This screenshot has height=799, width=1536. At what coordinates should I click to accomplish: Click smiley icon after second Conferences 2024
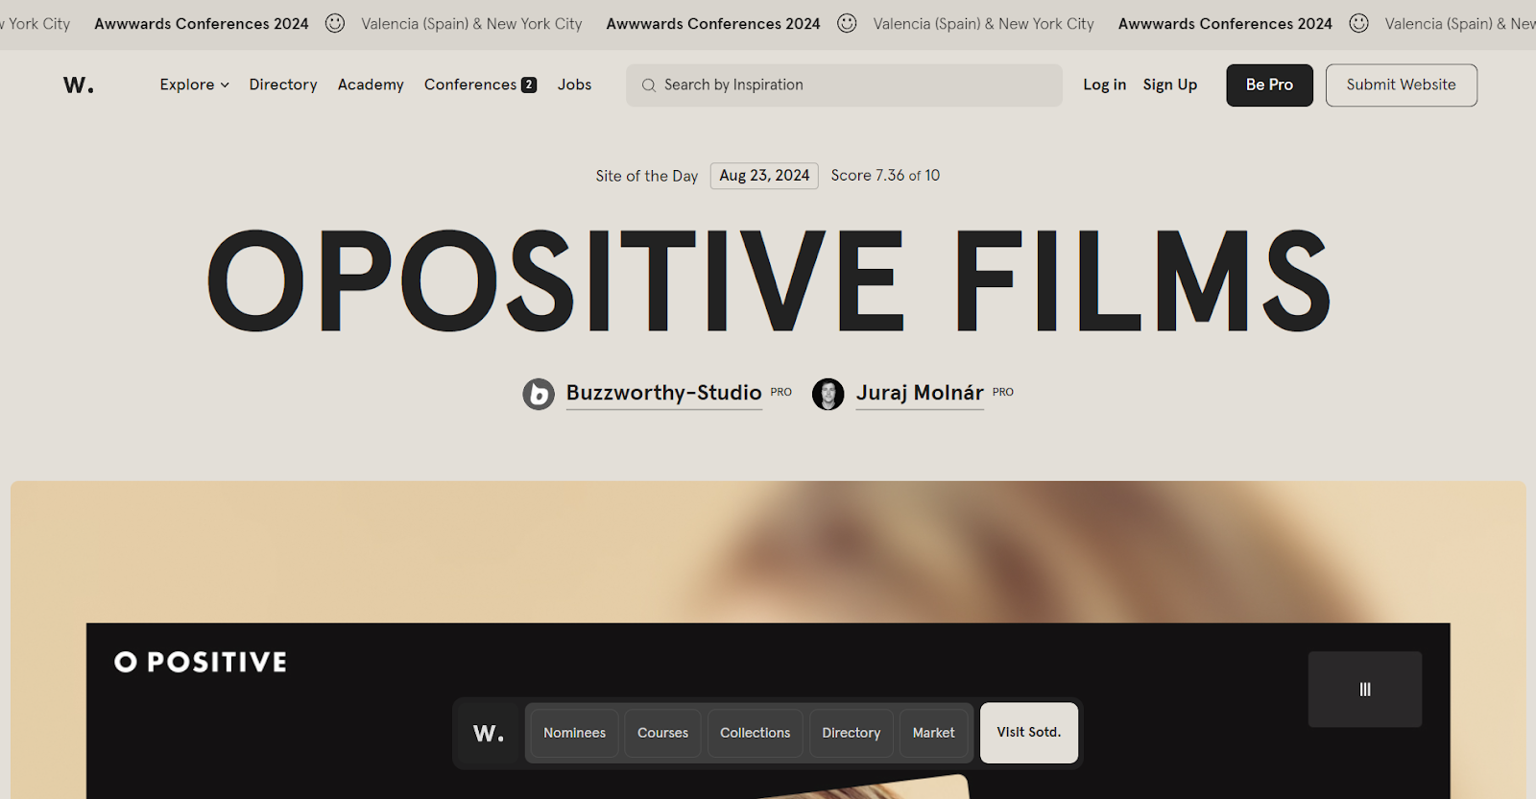[847, 23]
